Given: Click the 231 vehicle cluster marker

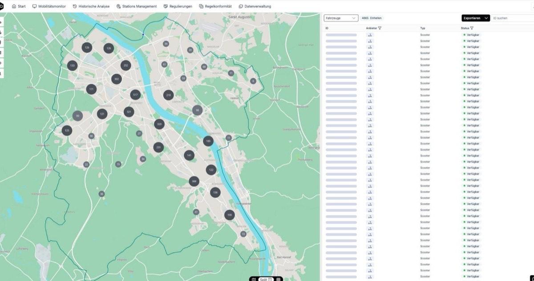Looking at the screenshot, I should click(x=158, y=147).
